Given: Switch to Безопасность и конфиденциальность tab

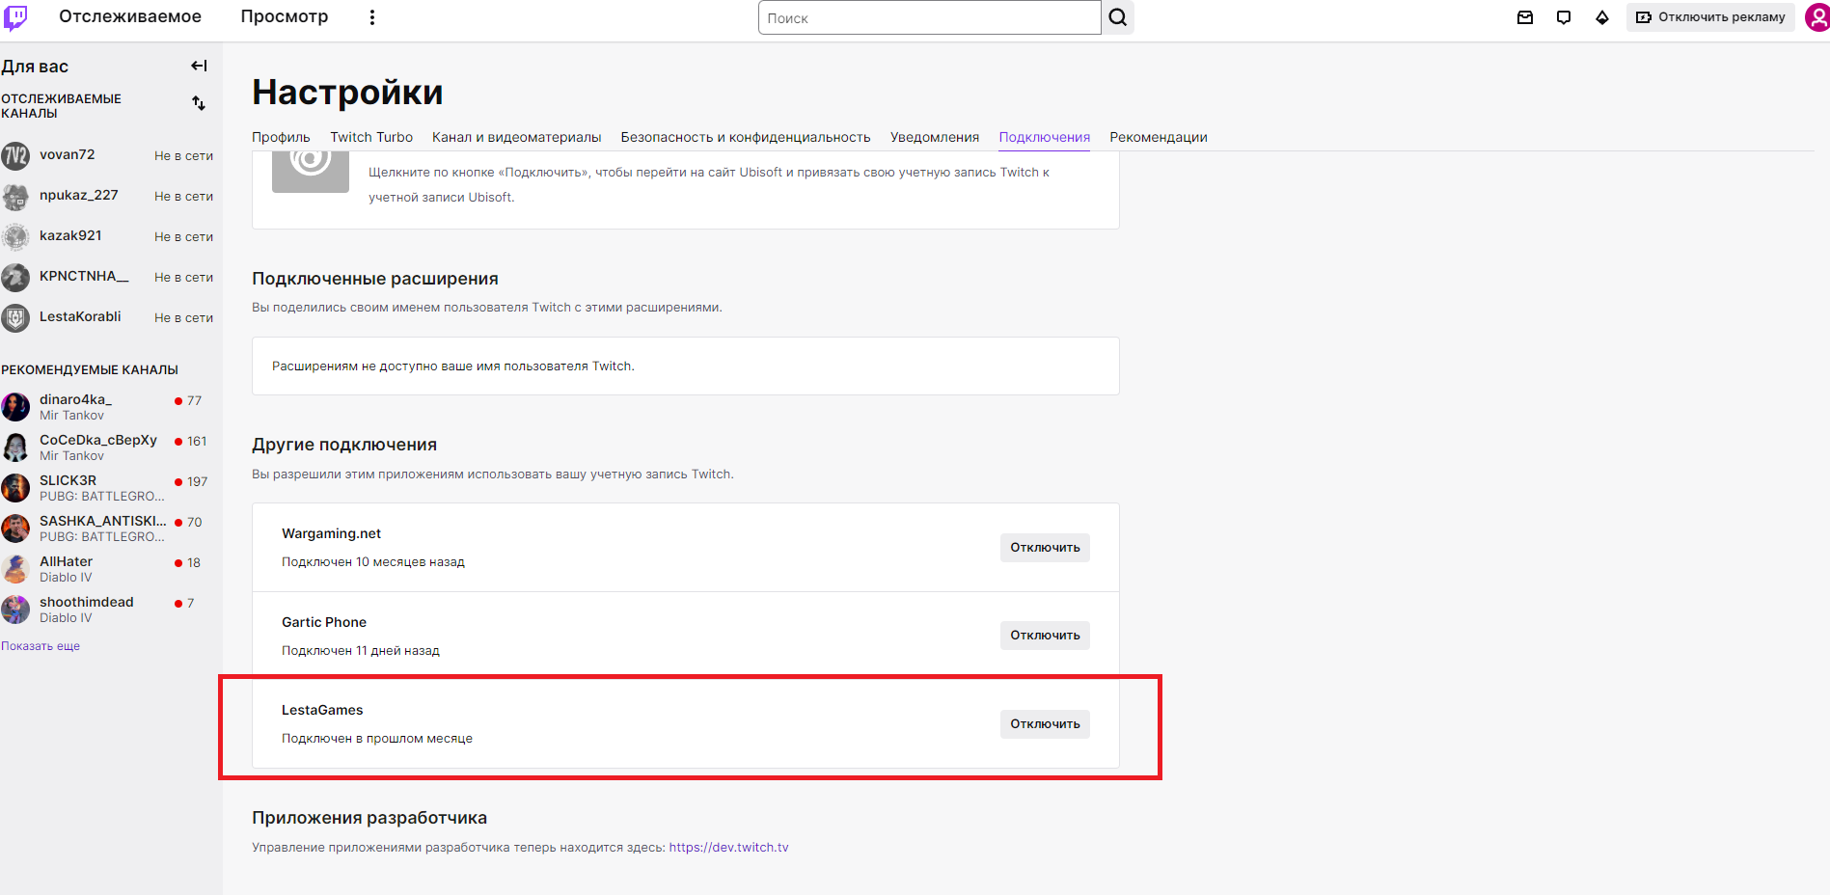Looking at the screenshot, I should [746, 137].
